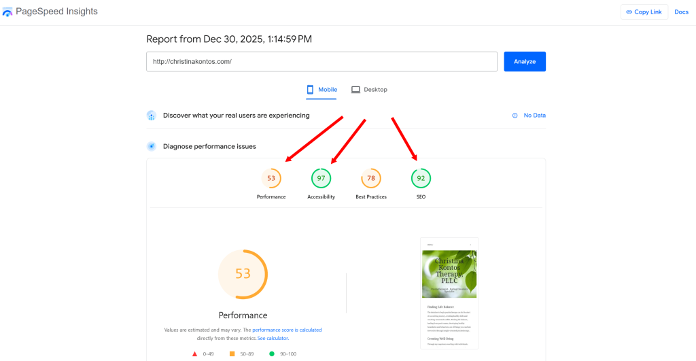Click the desktop laptop icon
This screenshot has width=696, height=361.
pyautogui.click(x=355, y=90)
